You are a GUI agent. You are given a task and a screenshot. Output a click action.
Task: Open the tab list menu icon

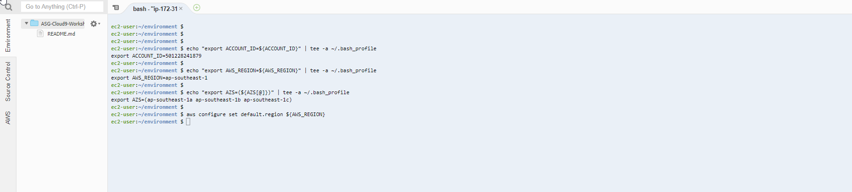pyautogui.click(x=116, y=8)
